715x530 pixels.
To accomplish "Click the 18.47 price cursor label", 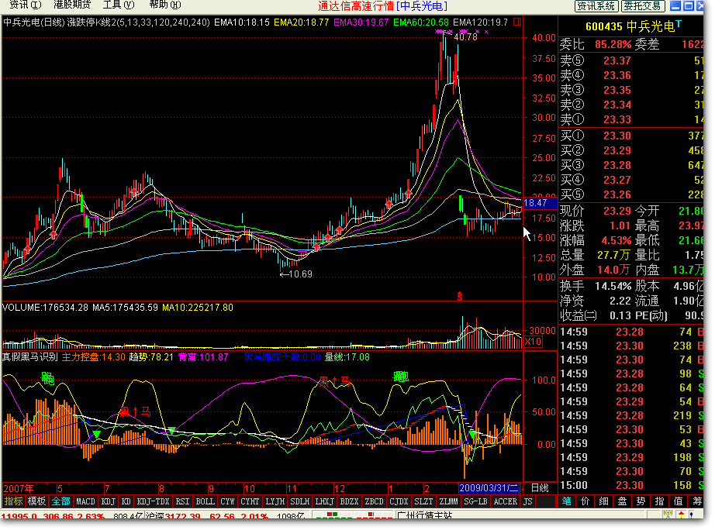I will (541, 203).
